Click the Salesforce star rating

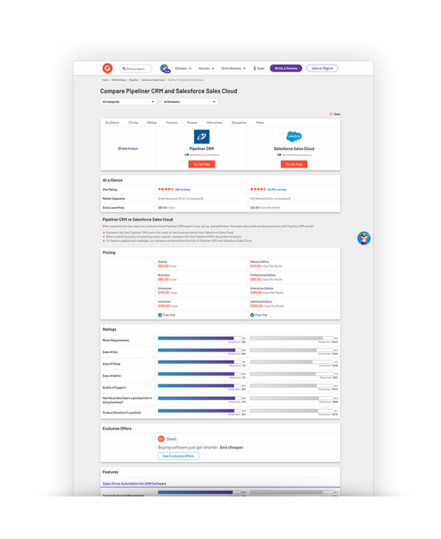(258, 190)
